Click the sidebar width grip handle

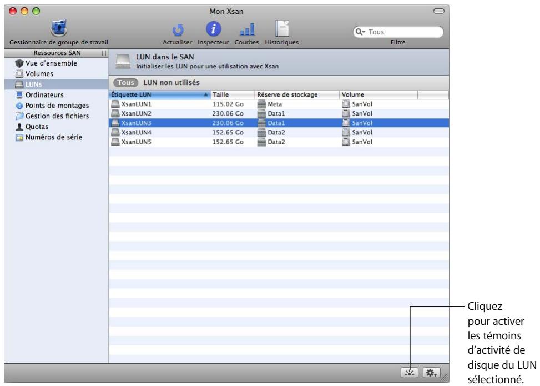104,53
